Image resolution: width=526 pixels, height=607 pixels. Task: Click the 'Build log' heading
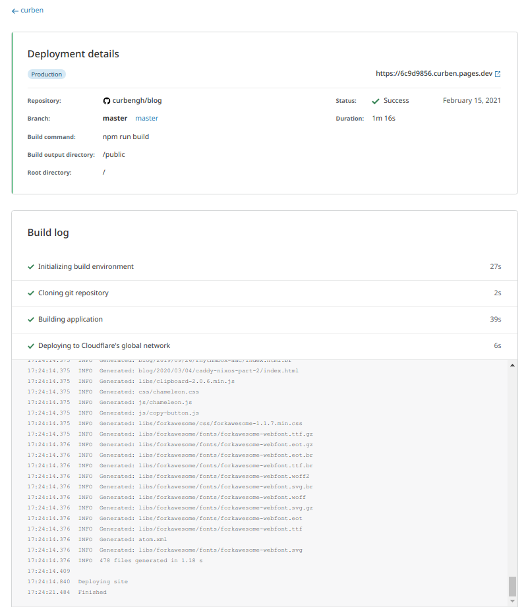48,233
